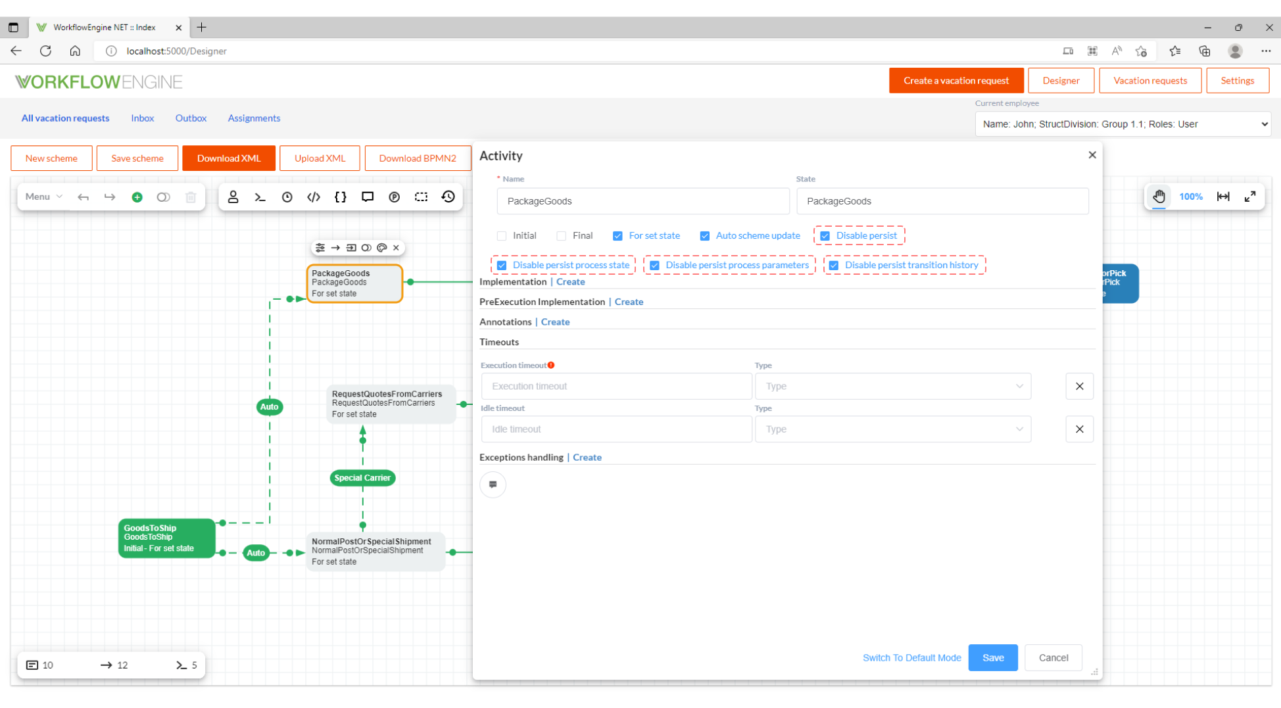The image size is (1281, 708).
Task: Open the Localization braces icon
Action: 341,197
